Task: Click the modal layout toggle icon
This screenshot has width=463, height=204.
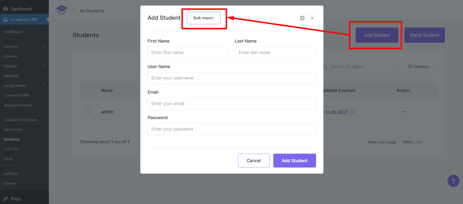Action: (302, 18)
